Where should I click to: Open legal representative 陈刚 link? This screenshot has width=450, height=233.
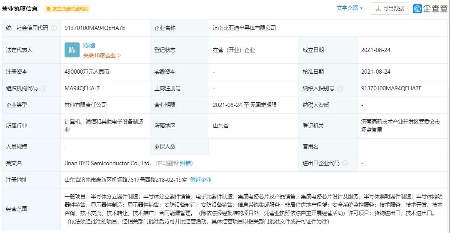point(89,45)
